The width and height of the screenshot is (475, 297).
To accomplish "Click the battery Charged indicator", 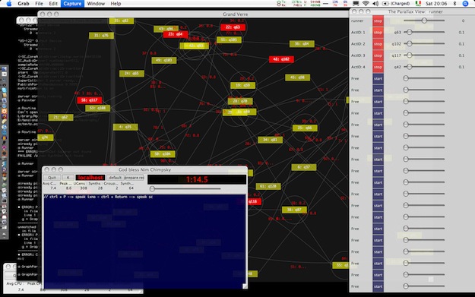I will 396,3.
